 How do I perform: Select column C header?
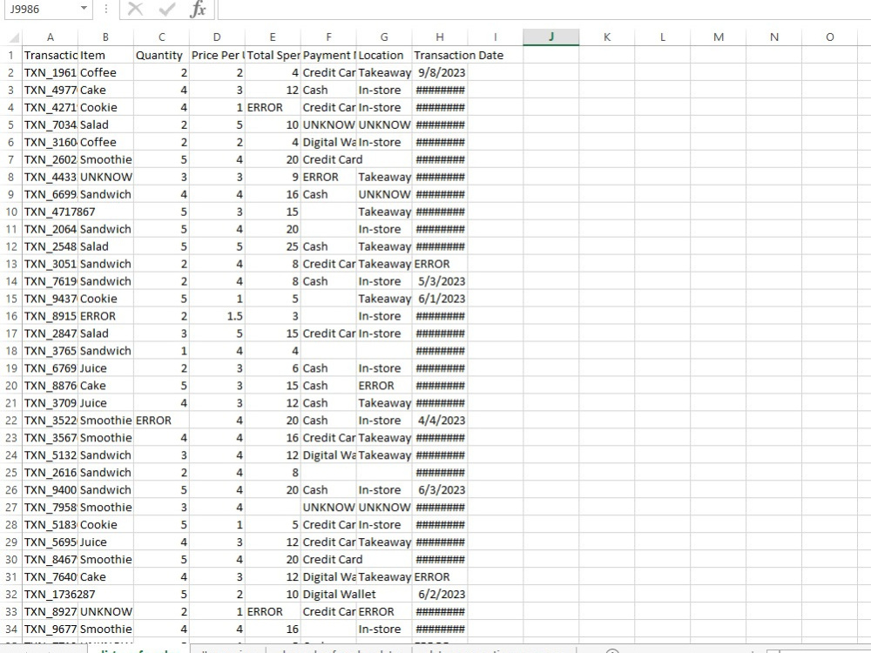tap(161, 37)
